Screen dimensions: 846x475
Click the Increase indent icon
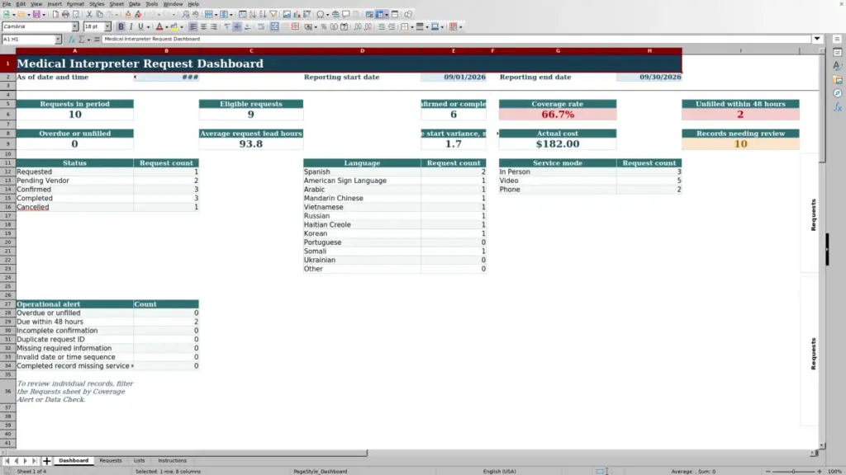[382, 26]
